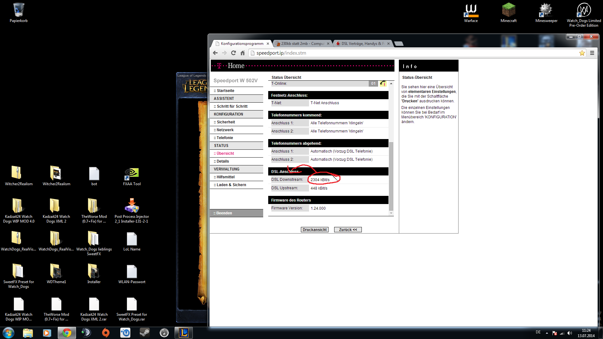This screenshot has height=339, width=603.
Task: Open the Papierkorb recycle bin icon
Action: (19, 13)
